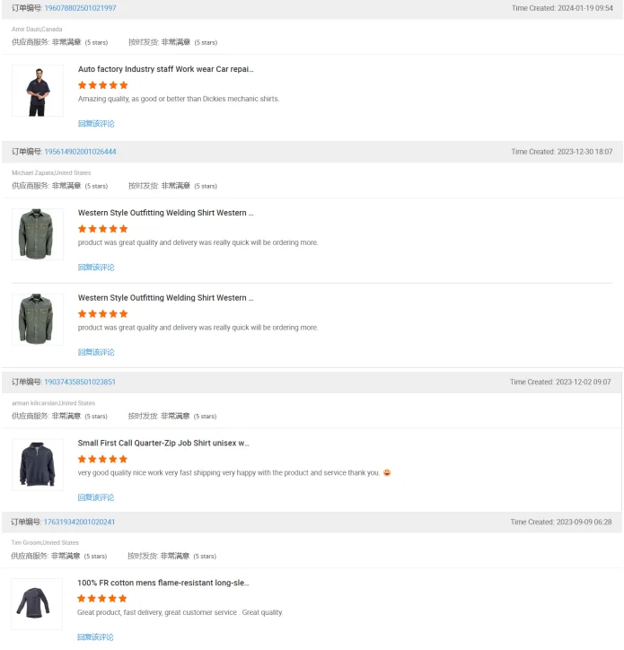Click the second Western Style welding shirt thumbnail

(x=38, y=319)
